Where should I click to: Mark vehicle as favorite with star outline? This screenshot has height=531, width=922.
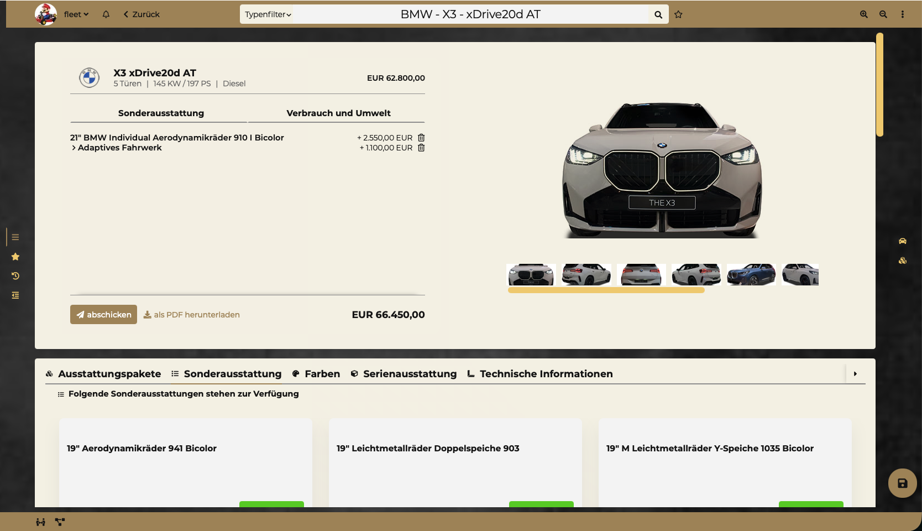coord(679,14)
